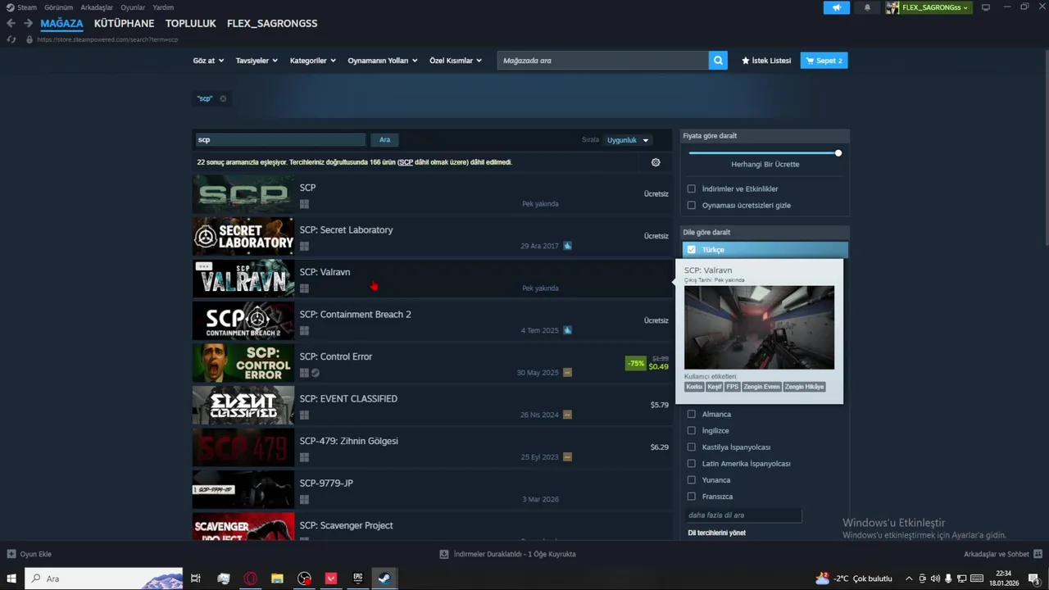Expand Oynamanın Yolları dropdown
Screen dimensions: 1049x590
point(383,61)
